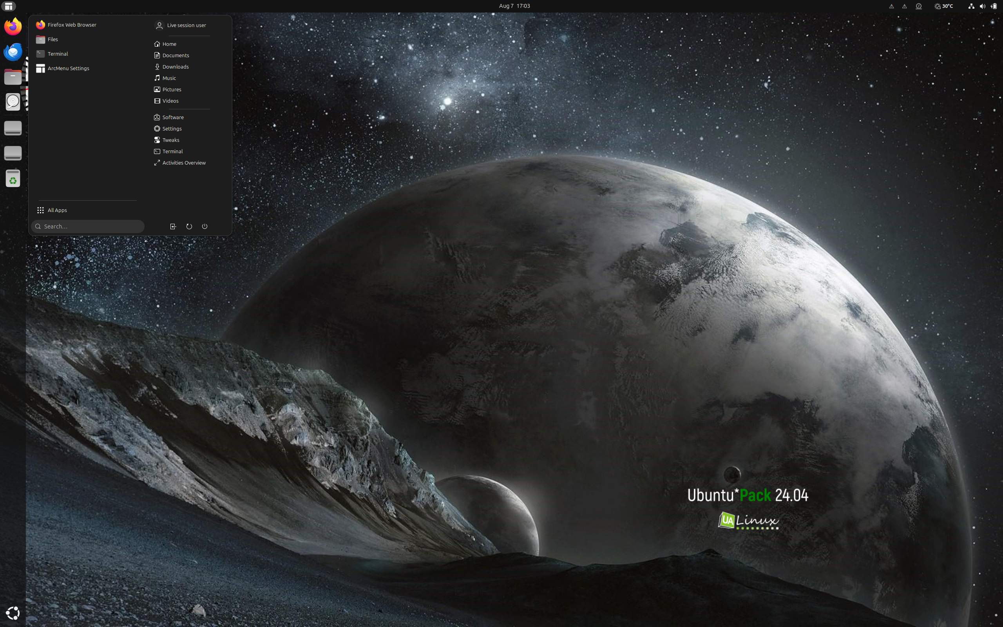Click the battery indicator in top bar
The image size is (1003, 627).
(x=994, y=6)
